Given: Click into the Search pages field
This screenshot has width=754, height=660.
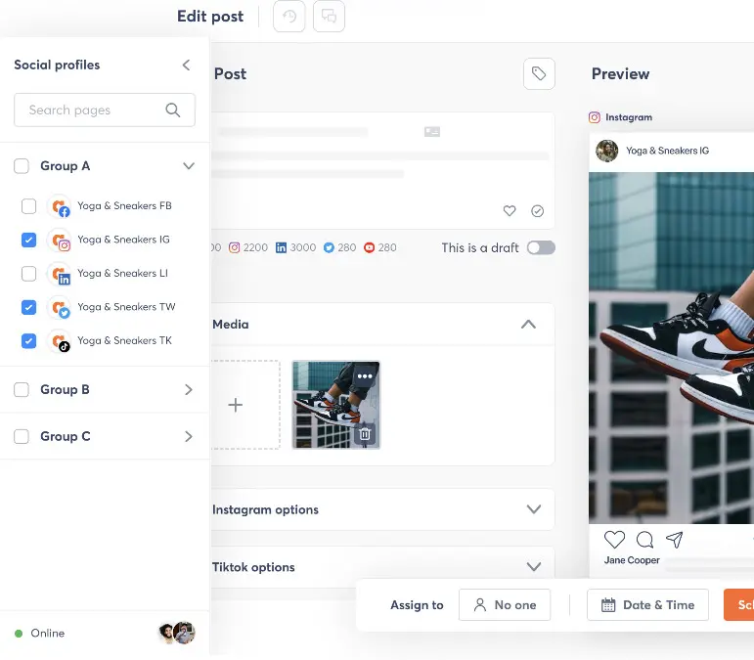Looking at the screenshot, I should 105,110.
